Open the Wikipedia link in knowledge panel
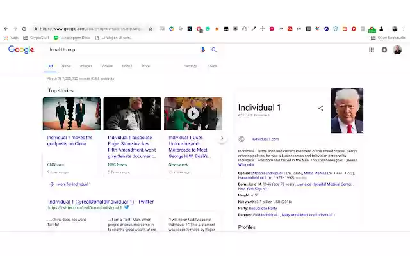The width and height of the screenshot is (410, 256). point(246,165)
